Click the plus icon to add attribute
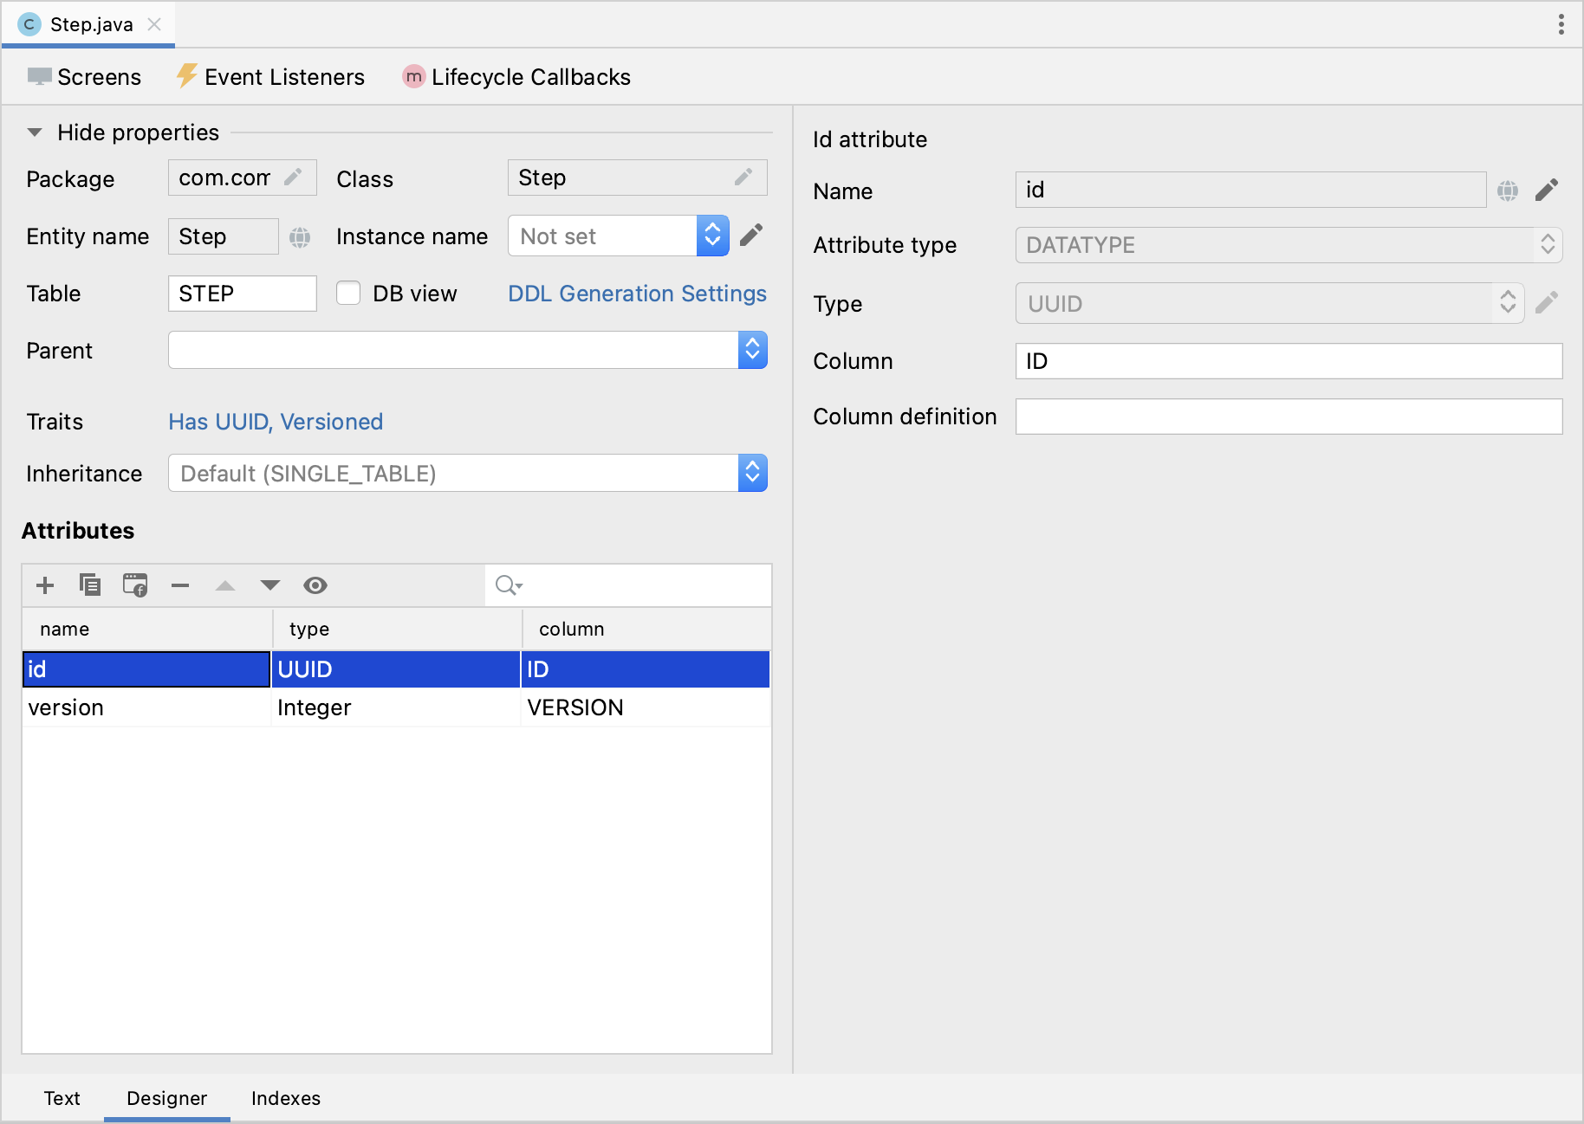The height and width of the screenshot is (1124, 1584). click(x=45, y=585)
